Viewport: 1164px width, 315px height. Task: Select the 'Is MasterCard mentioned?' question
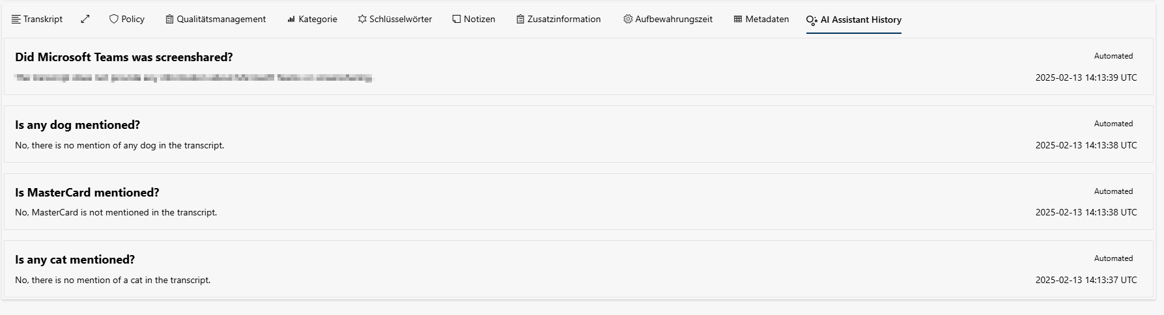87,193
